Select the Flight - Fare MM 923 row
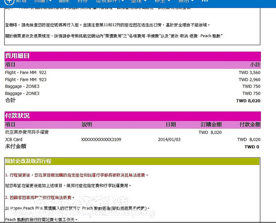 point(132,79)
